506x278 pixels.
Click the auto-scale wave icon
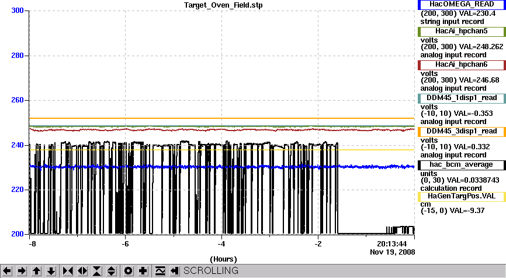tap(160, 270)
